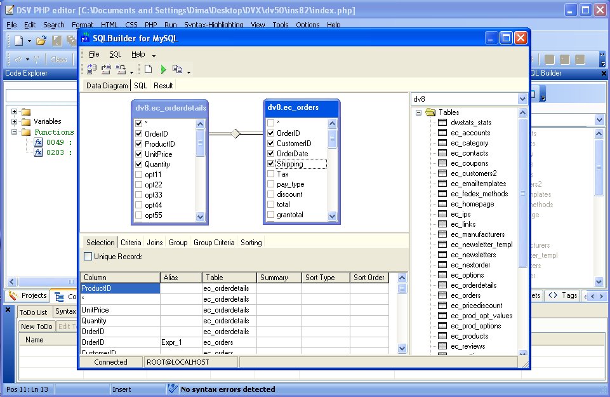This screenshot has height=397, width=610.
Task: Click the copy SQL icon in SQLBuilder toolbar
Action: [177, 69]
